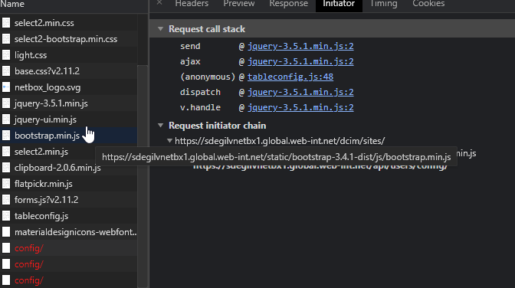Select the select2.min.js request

click(x=69, y=152)
